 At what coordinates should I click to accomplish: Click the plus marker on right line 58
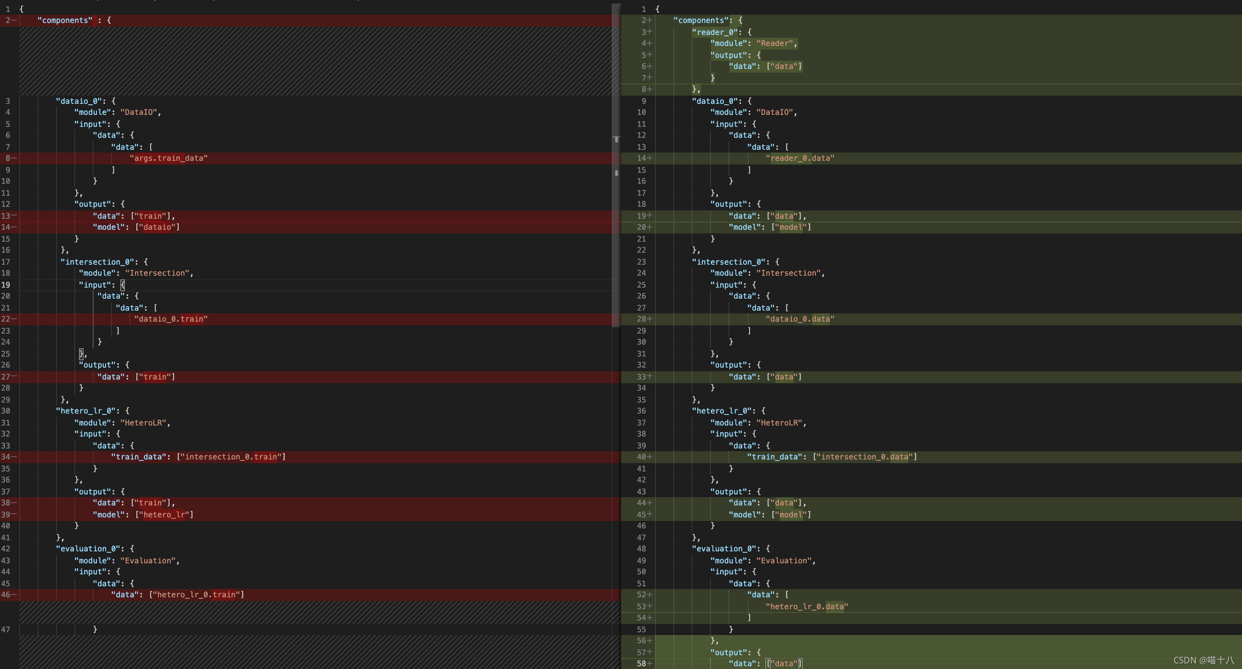[649, 663]
